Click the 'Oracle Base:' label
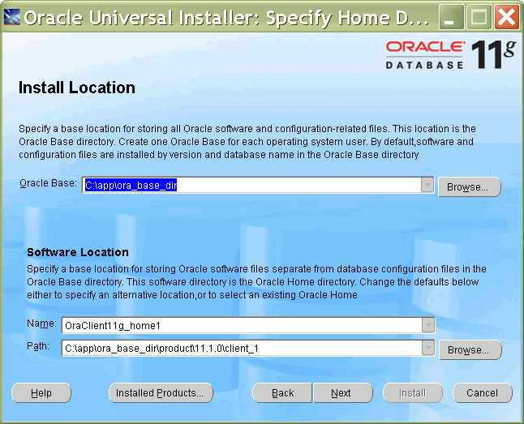This screenshot has height=424, width=524. coord(48,183)
